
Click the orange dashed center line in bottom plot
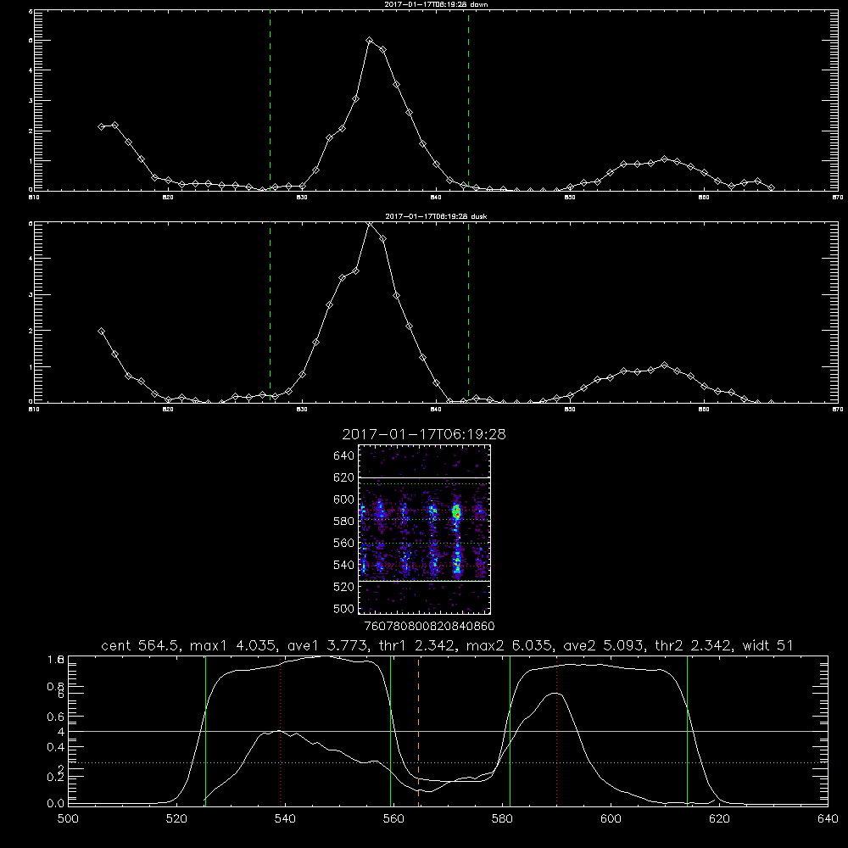tap(419, 731)
